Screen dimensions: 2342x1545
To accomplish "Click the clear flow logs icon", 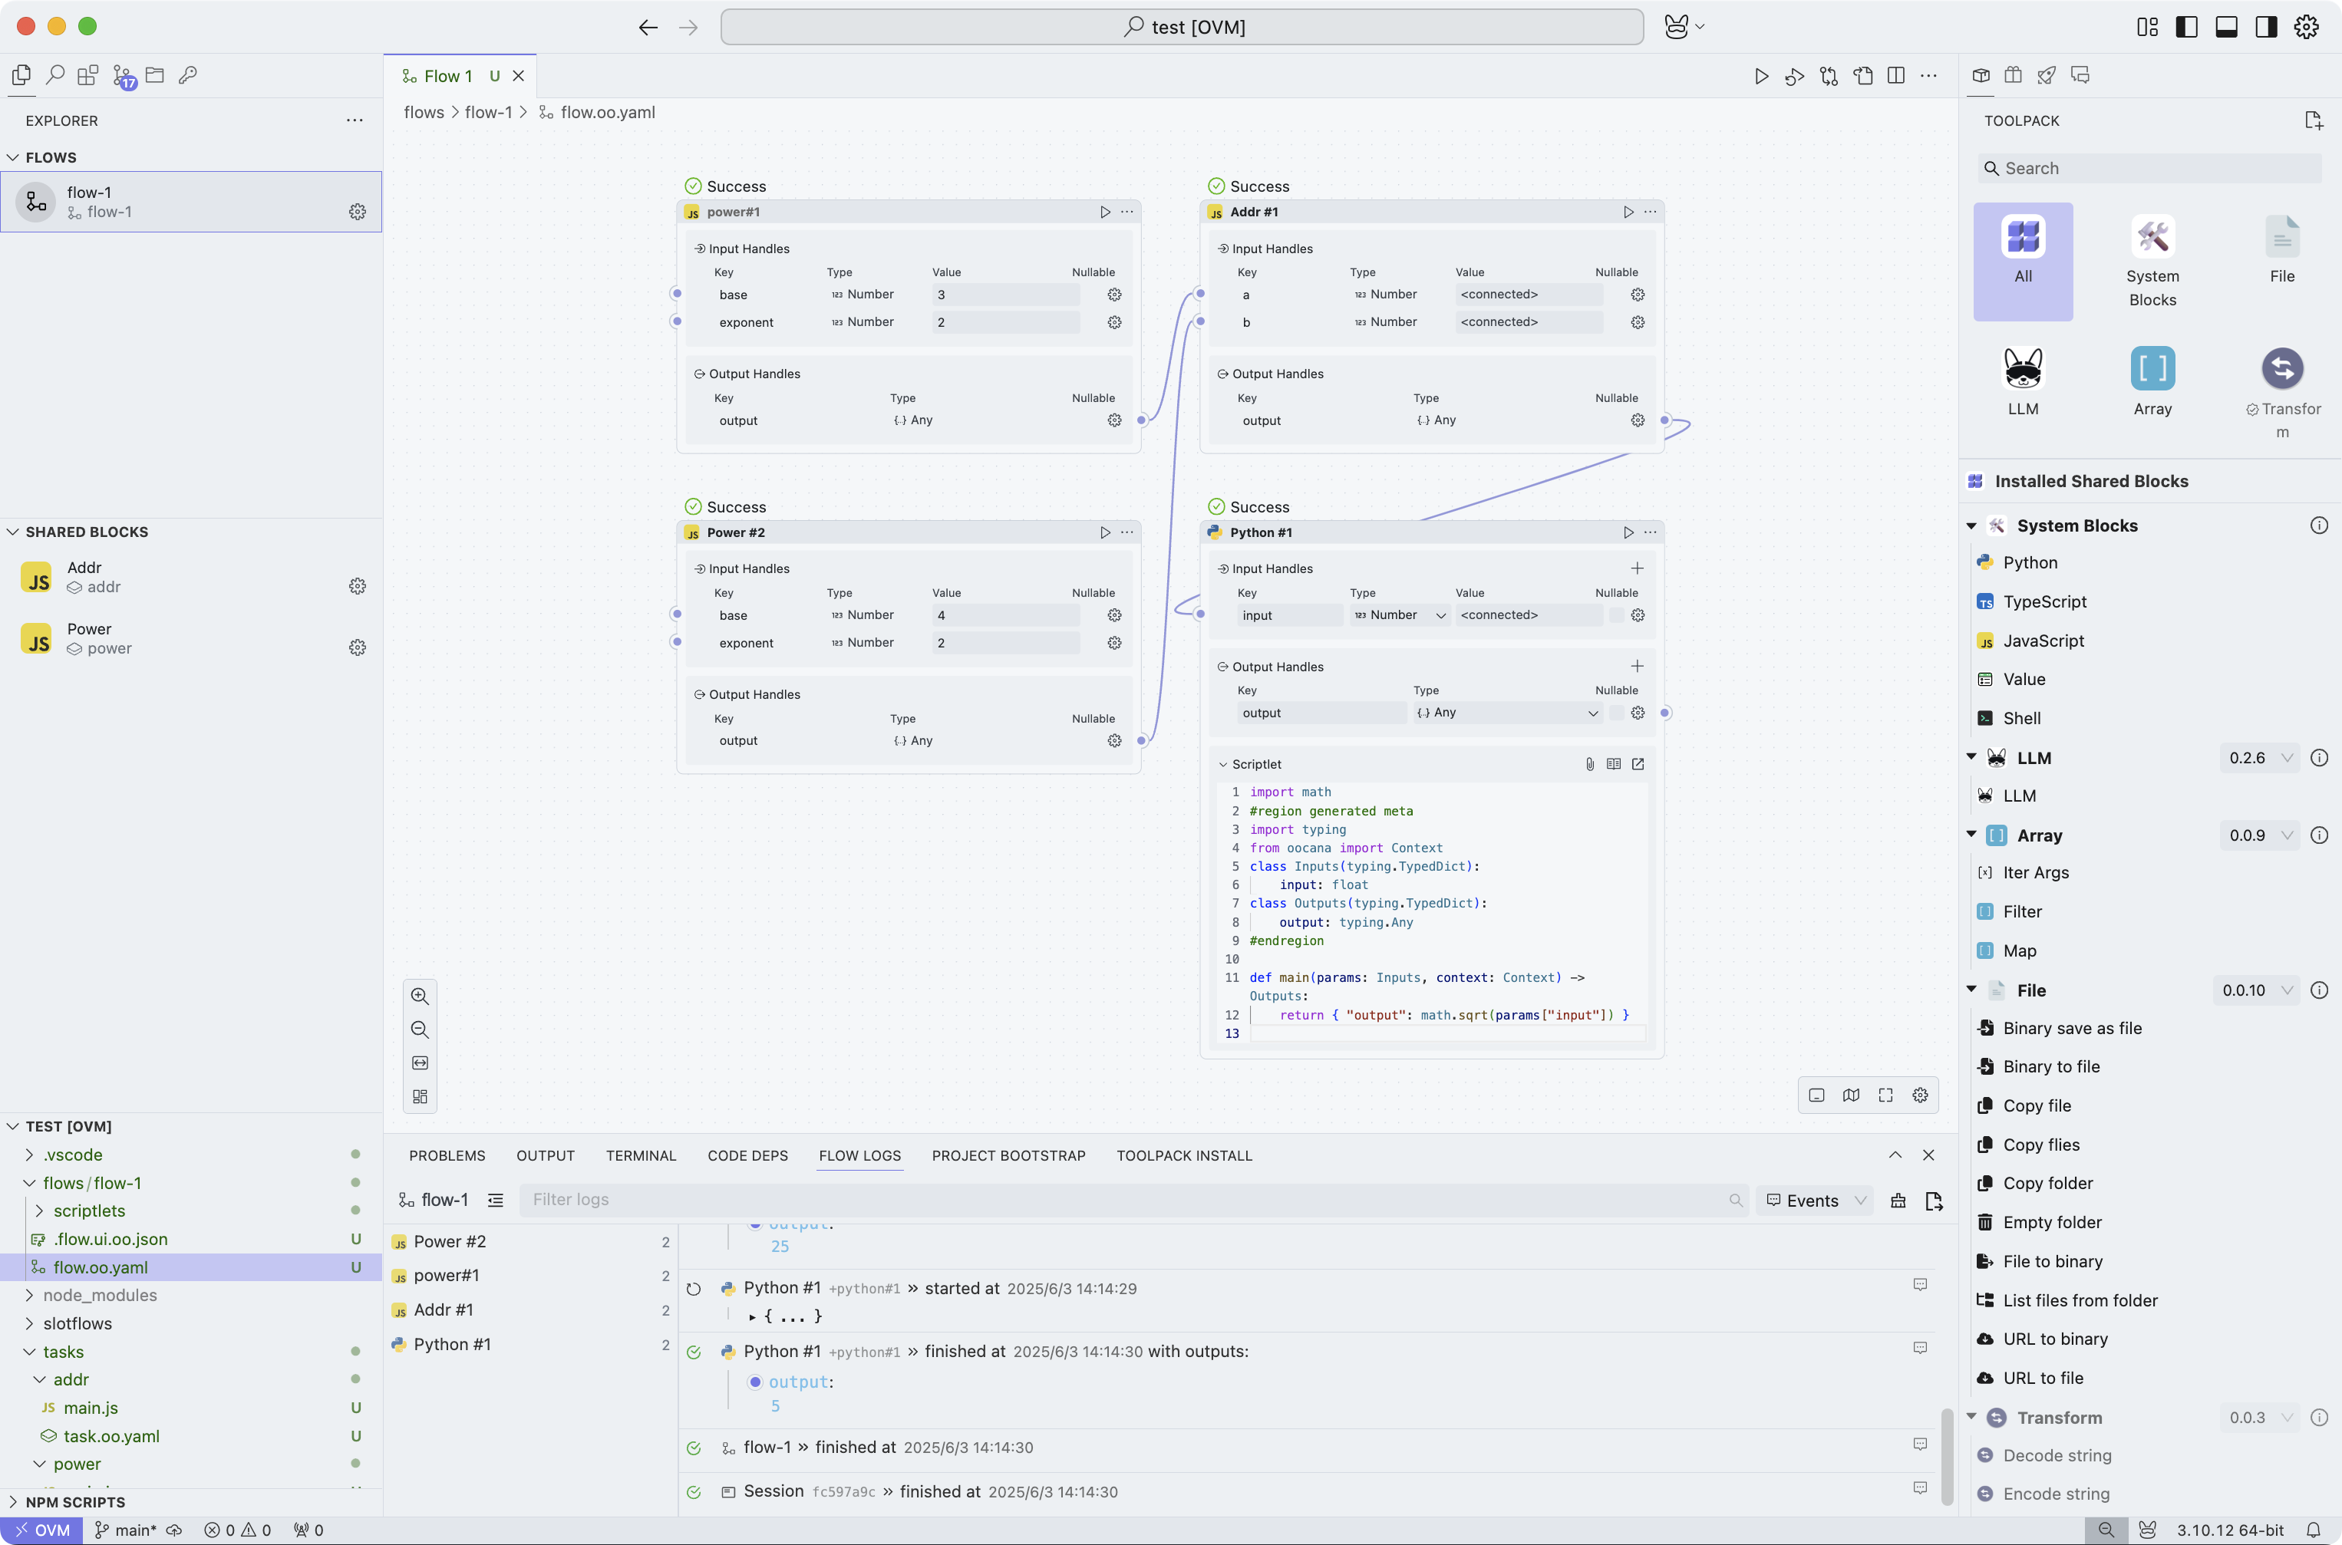I will pyautogui.click(x=1898, y=1200).
